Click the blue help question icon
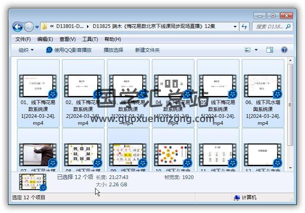Viewport: 305px width, 213px height. tap(284, 50)
